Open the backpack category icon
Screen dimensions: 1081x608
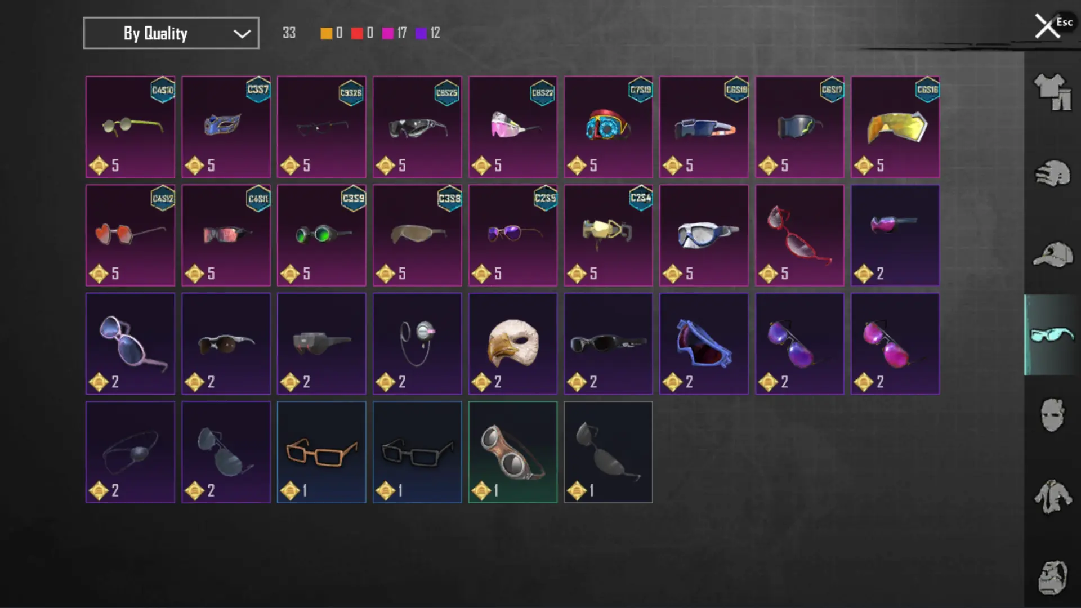tap(1052, 577)
